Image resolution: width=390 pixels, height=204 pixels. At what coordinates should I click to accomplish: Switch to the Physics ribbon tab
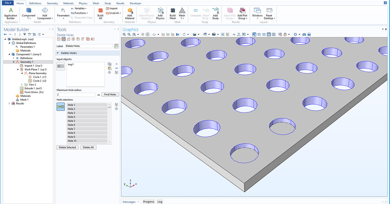click(83, 3)
